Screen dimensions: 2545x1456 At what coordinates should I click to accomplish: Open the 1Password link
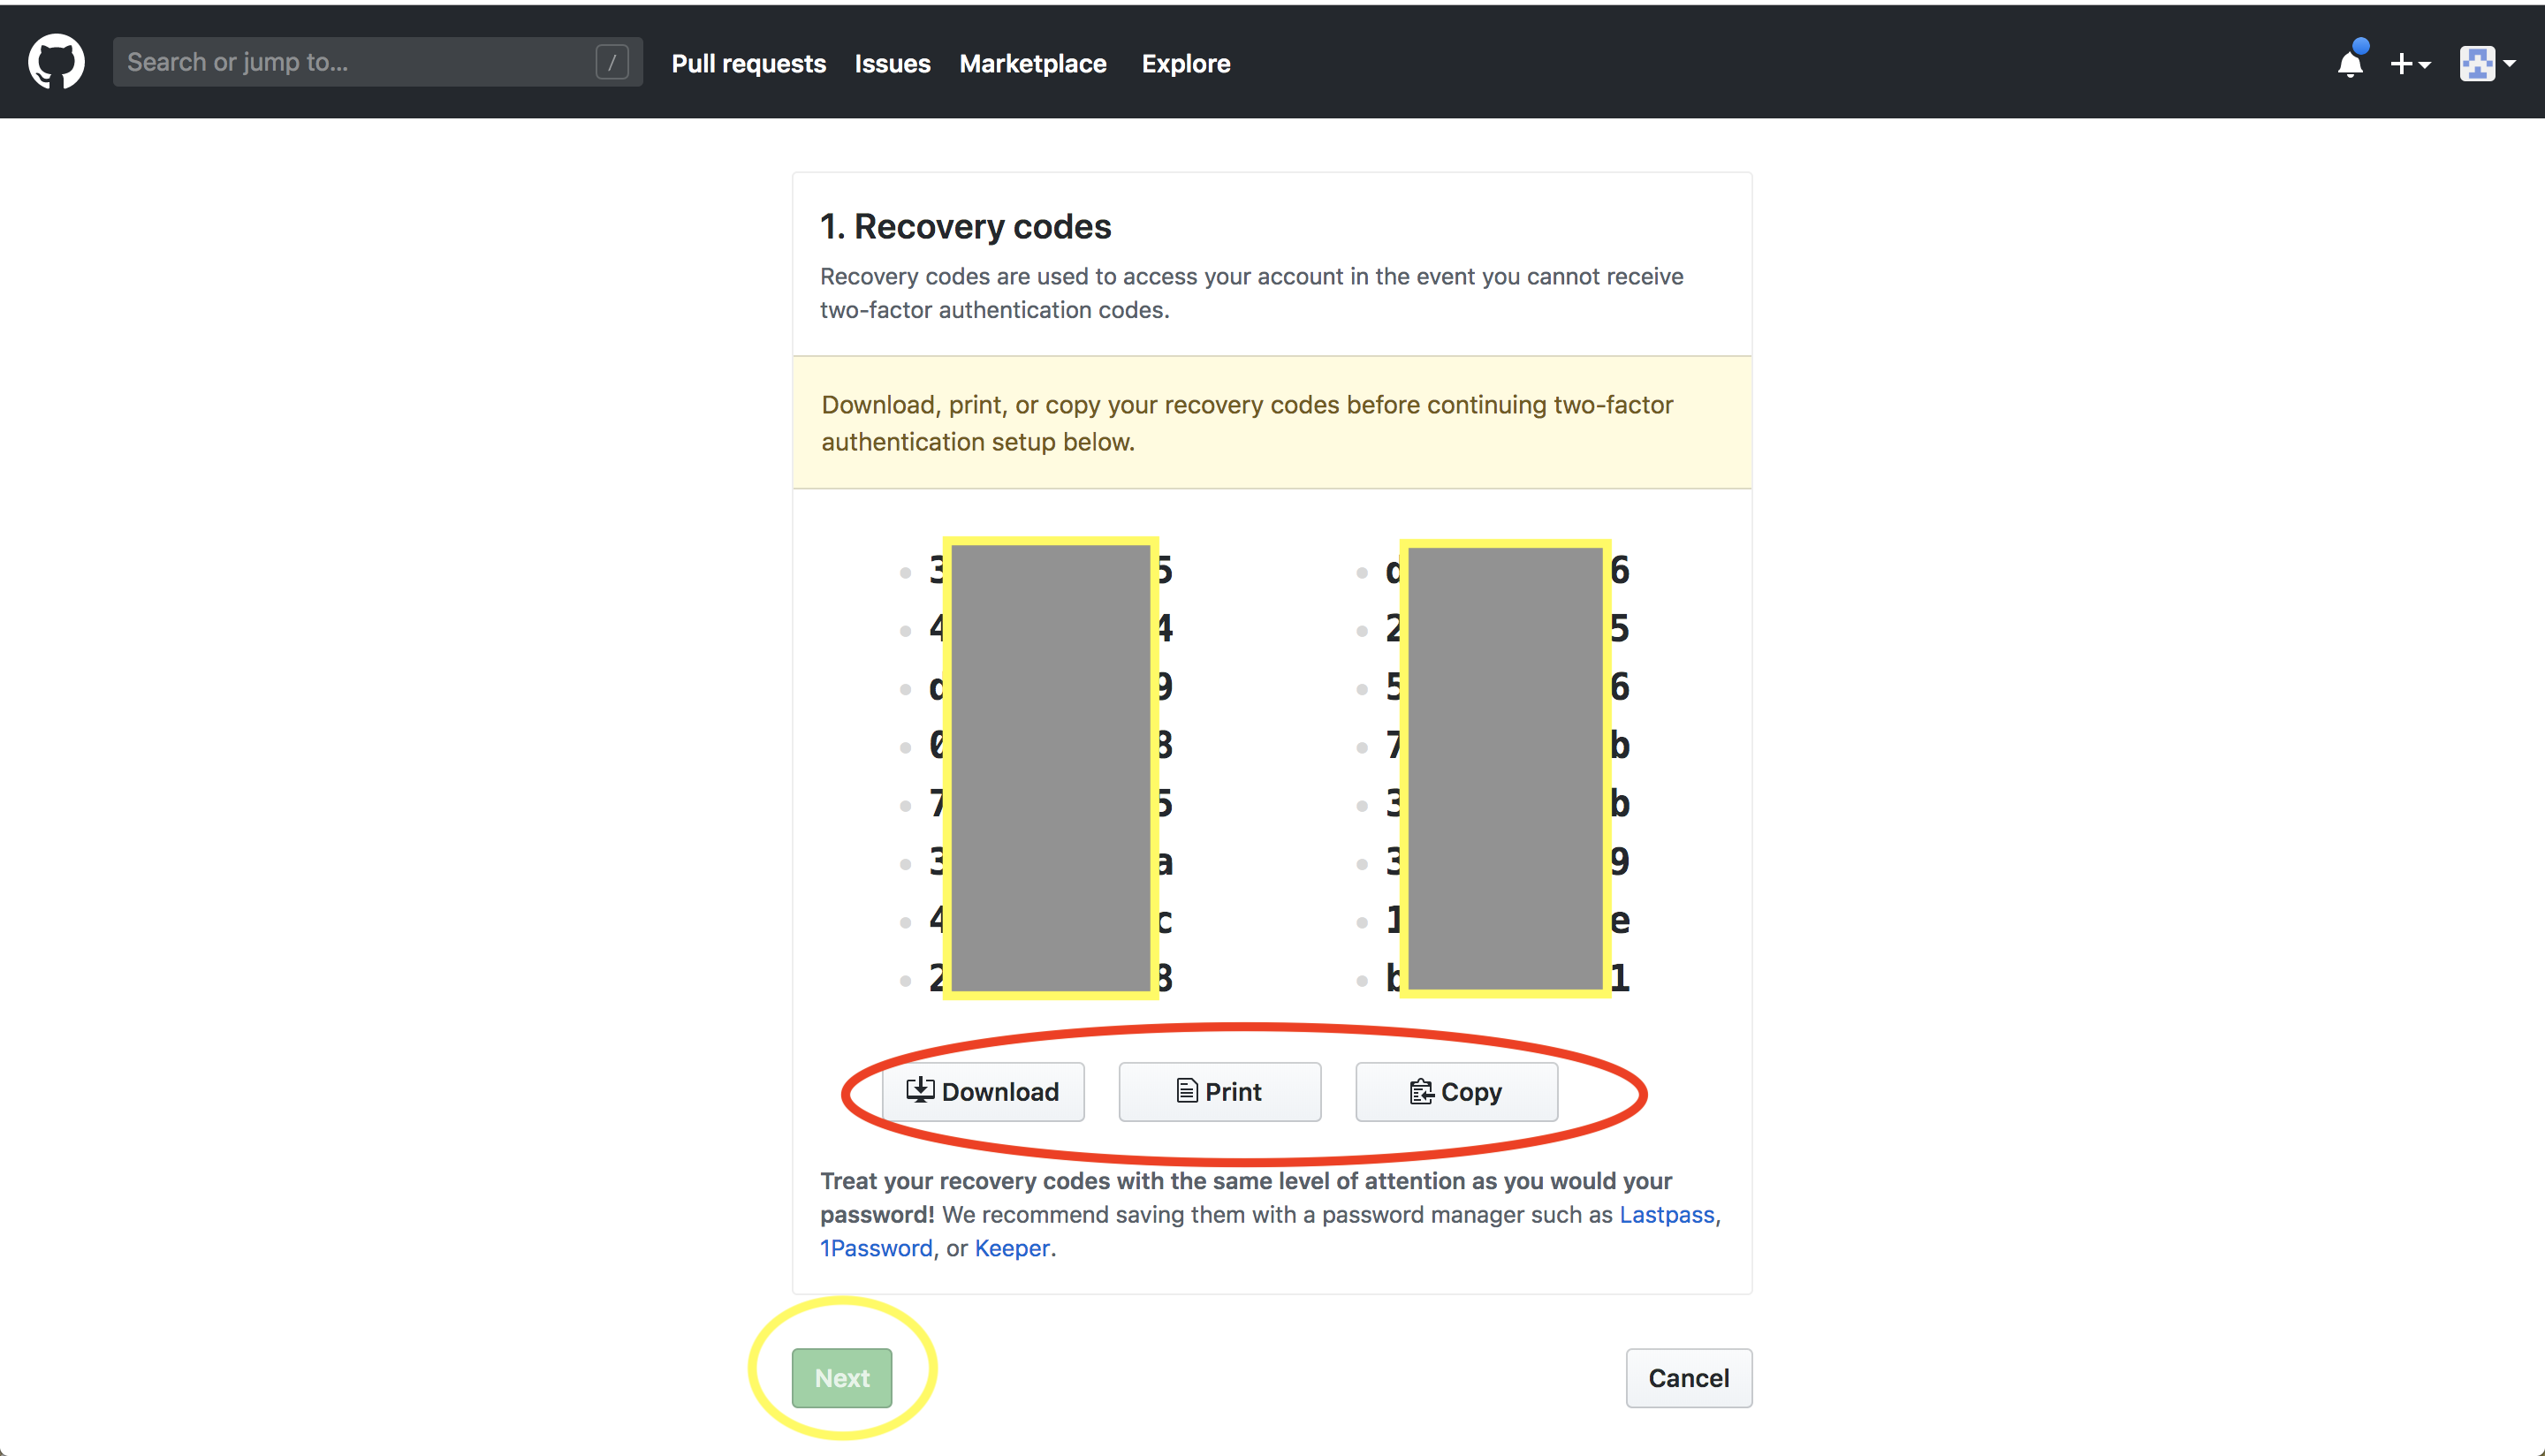pyautogui.click(x=876, y=1248)
